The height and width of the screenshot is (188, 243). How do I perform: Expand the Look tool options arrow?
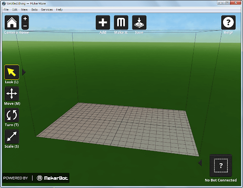(24, 72)
